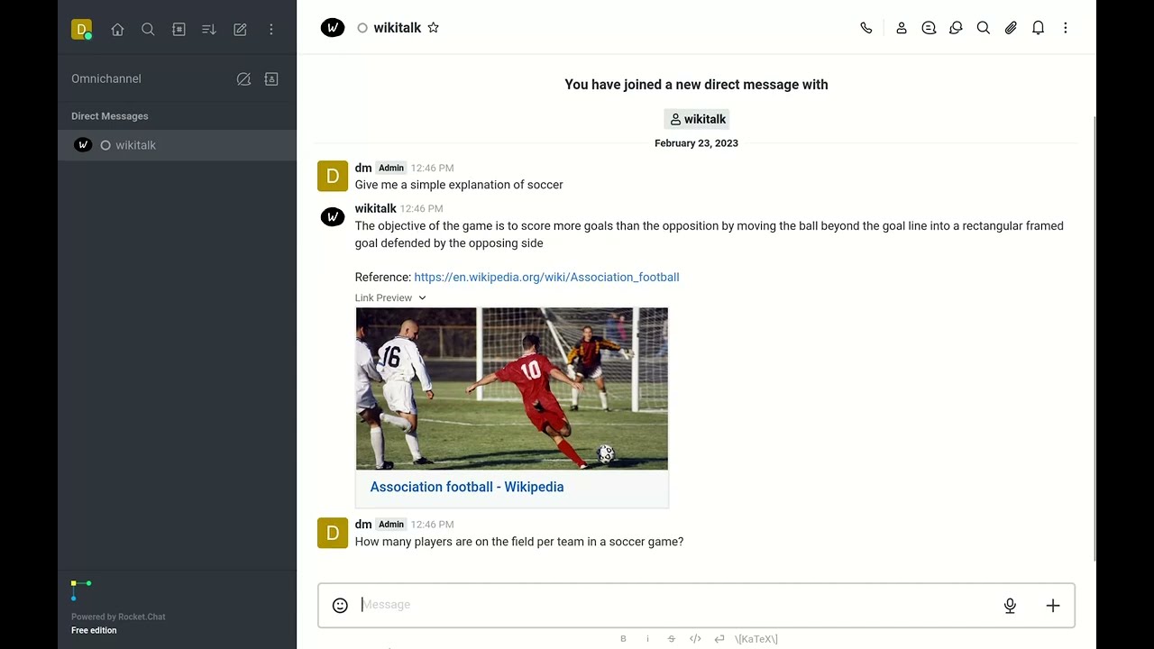Open the Association_football Wikipedia reference link
The width and height of the screenshot is (1154, 649).
[x=546, y=278]
